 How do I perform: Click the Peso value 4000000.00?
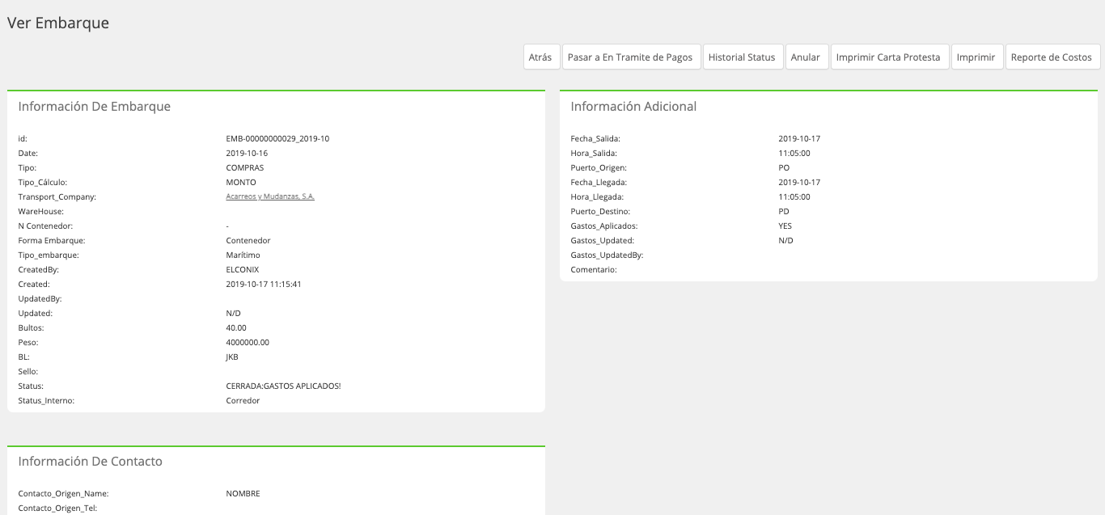pos(248,342)
